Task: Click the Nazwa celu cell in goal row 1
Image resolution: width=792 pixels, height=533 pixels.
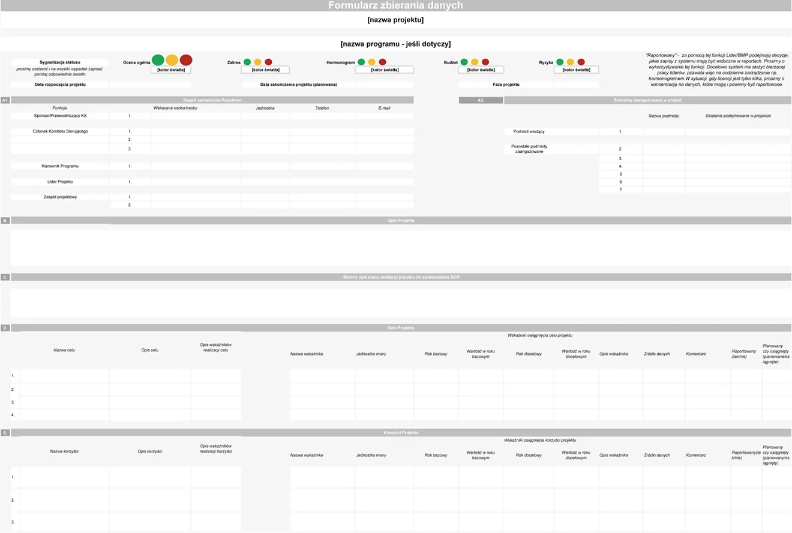Action: (x=64, y=376)
